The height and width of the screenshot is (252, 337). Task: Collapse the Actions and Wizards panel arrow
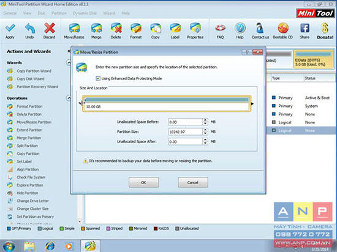(x=69, y=51)
